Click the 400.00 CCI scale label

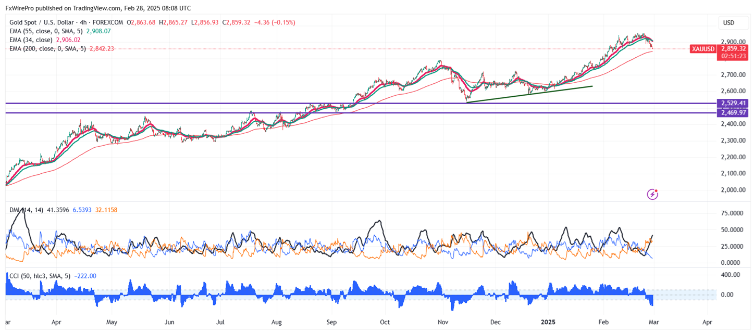click(x=731, y=274)
